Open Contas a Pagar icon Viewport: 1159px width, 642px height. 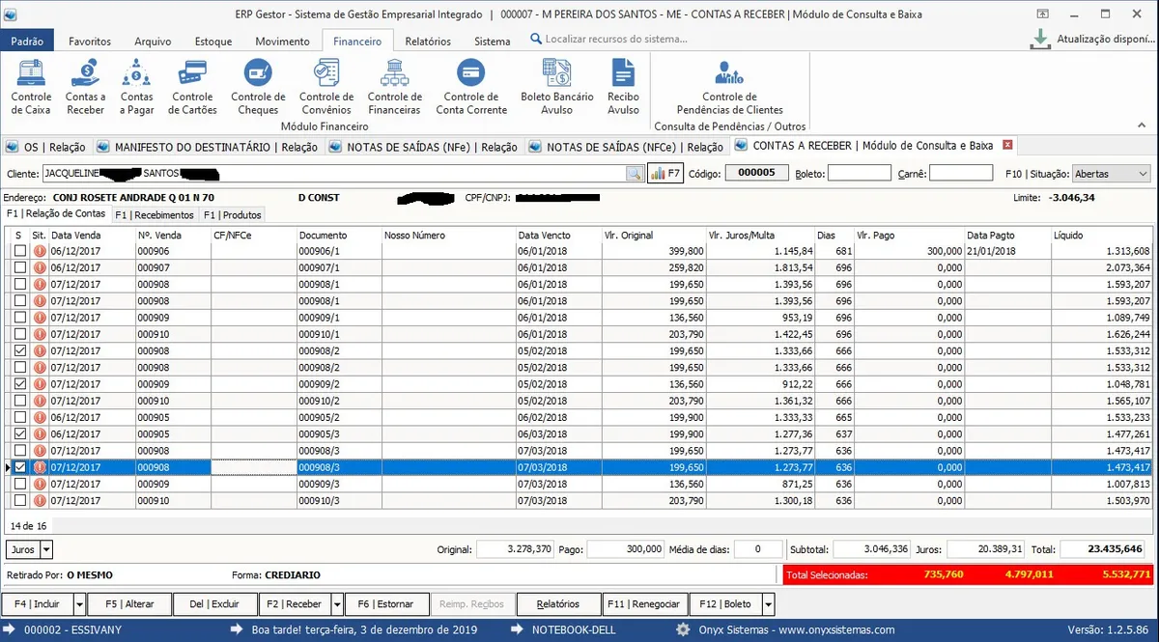pyautogui.click(x=137, y=86)
